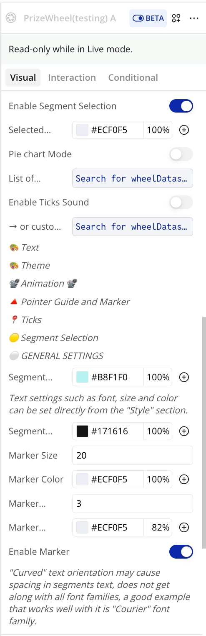Select the Visual tab
This screenshot has width=206, height=636.
pyautogui.click(x=23, y=78)
